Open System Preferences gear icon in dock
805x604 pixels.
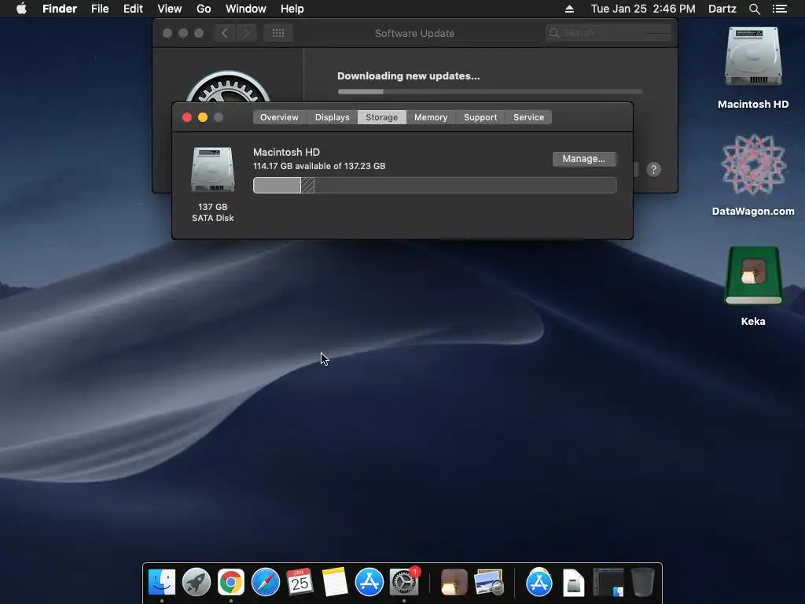pos(404,583)
